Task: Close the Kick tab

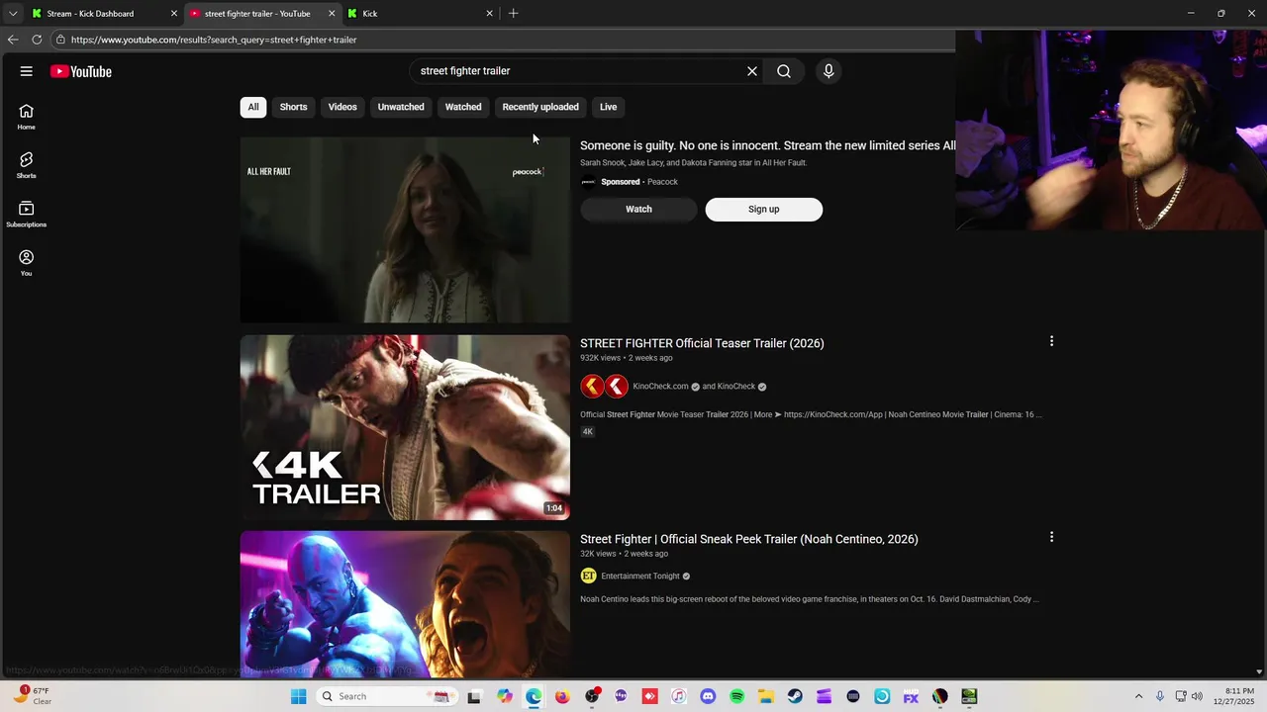Action: coord(489,14)
